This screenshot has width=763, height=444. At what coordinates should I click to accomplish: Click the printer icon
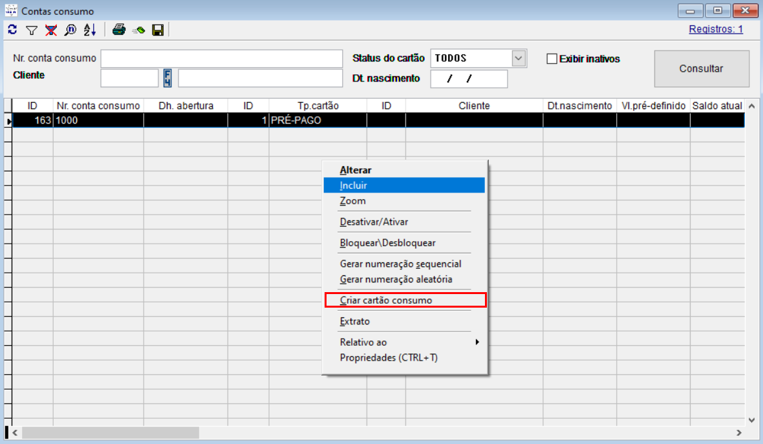tap(118, 30)
